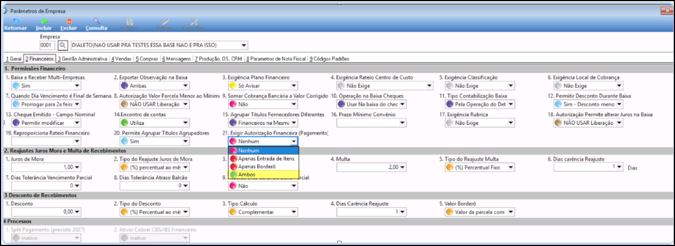The height and width of the screenshot is (246, 675).
Task: Open Agrupar Títulos Fornecedores Diferentes dropdown
Action: click(294, 123)
